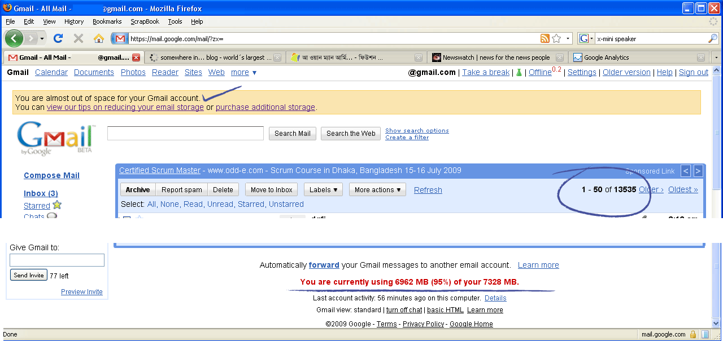Screen dimensions: 723x341
Task: Open Inbox (3)
Action: tap(41, 193)
